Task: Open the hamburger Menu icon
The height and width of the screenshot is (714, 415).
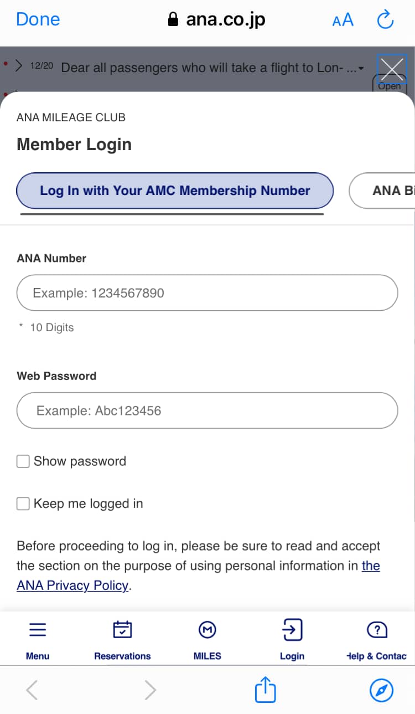Action: 38,630
